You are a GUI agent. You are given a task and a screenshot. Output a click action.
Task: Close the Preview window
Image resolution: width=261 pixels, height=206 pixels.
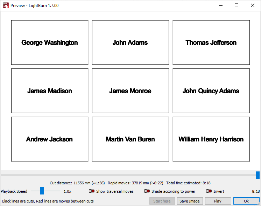coord(253,6)
